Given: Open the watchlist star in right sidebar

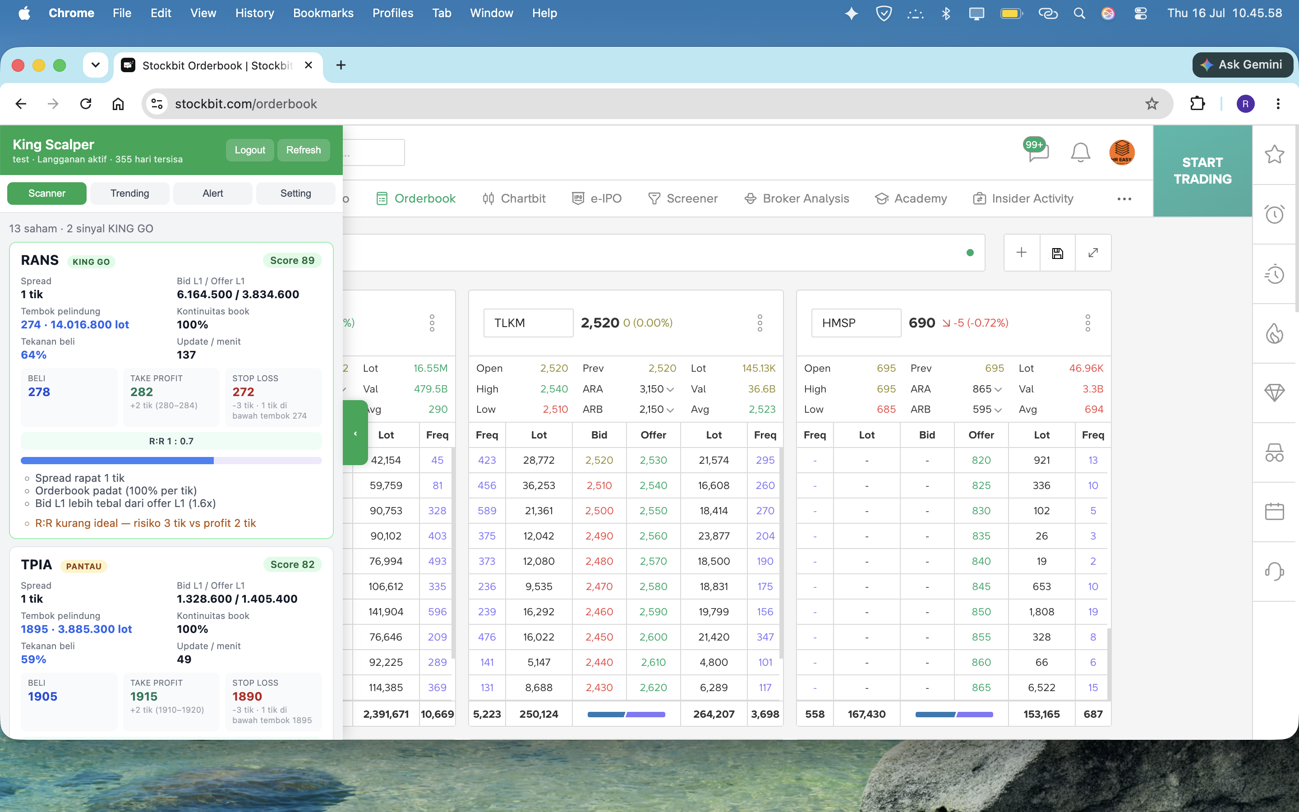Looking at the screenshot, I should coord(1274,155).
